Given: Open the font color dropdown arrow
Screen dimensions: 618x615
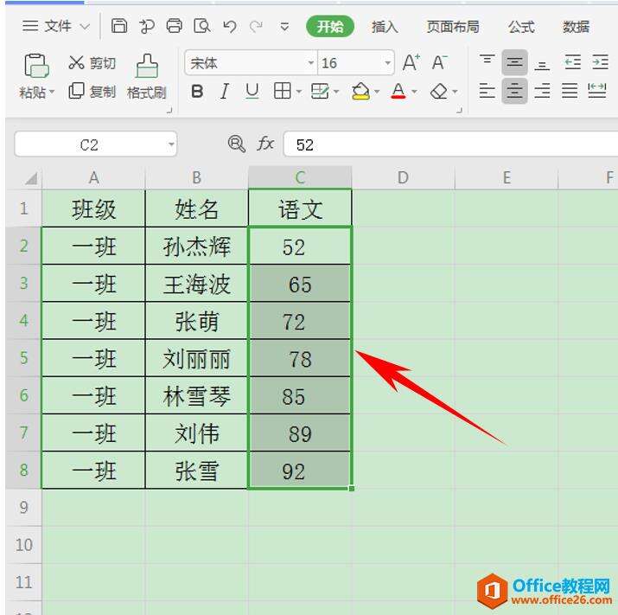Looking at the screenshot, I should [414, 92].
